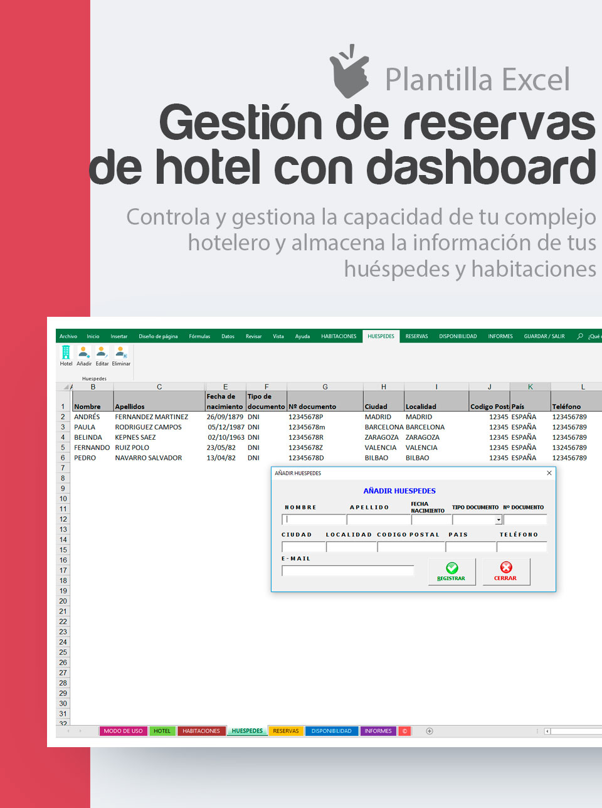
Task: Click the REGISTRAR button
Action: point(451,571)
